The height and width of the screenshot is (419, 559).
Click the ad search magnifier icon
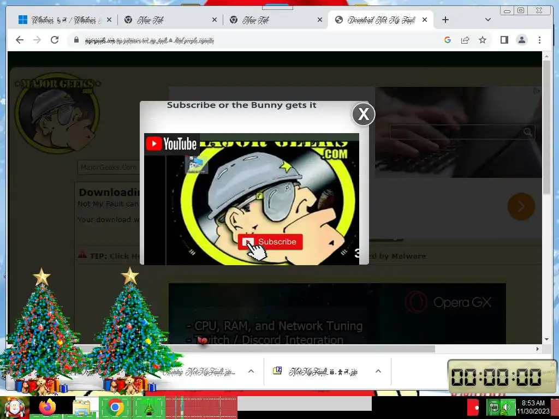tap(528, 132)
